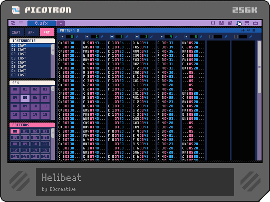Select pattern 07 in Patterns list
The height and width of the screenshot is (202, 270).
(45, 138)
